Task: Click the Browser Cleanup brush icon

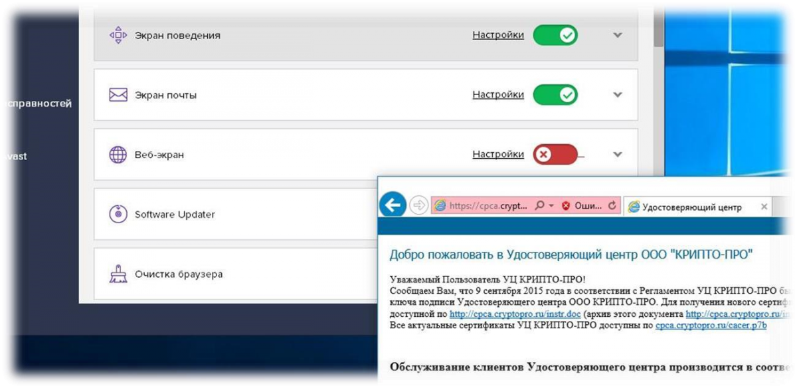Action: point(118,274)
